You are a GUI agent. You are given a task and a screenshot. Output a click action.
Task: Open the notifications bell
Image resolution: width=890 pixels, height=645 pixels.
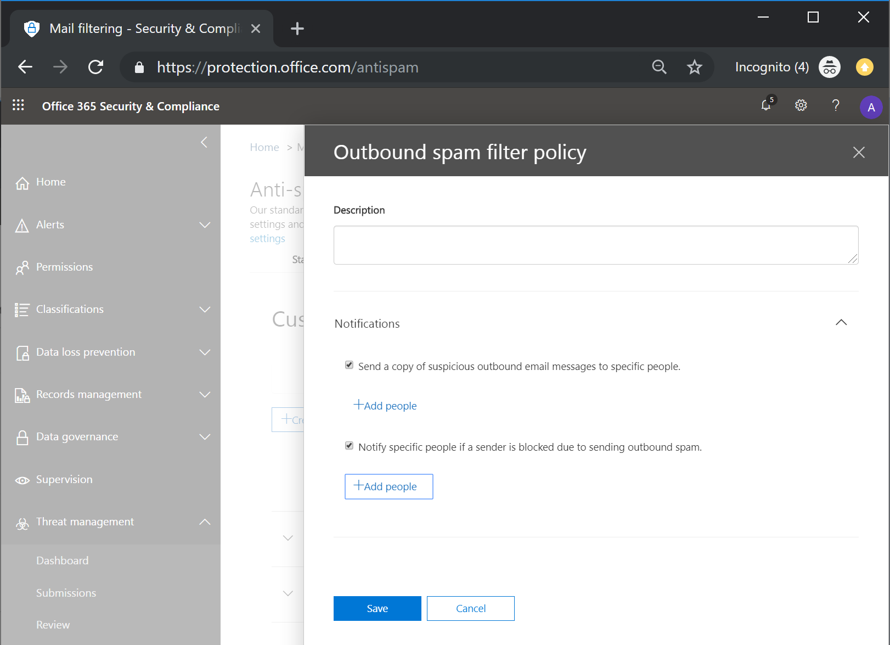[767, 105]
